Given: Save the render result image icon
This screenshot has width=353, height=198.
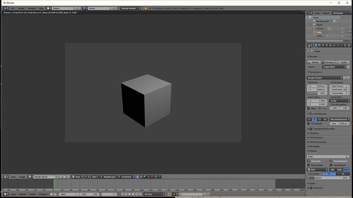Looking at the screenshot, I should pos(64,177).
